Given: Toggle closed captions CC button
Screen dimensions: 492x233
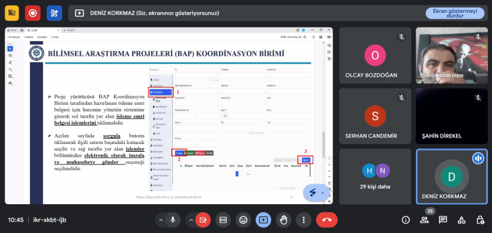Looking at the screenshot, I should pos(223,220).
